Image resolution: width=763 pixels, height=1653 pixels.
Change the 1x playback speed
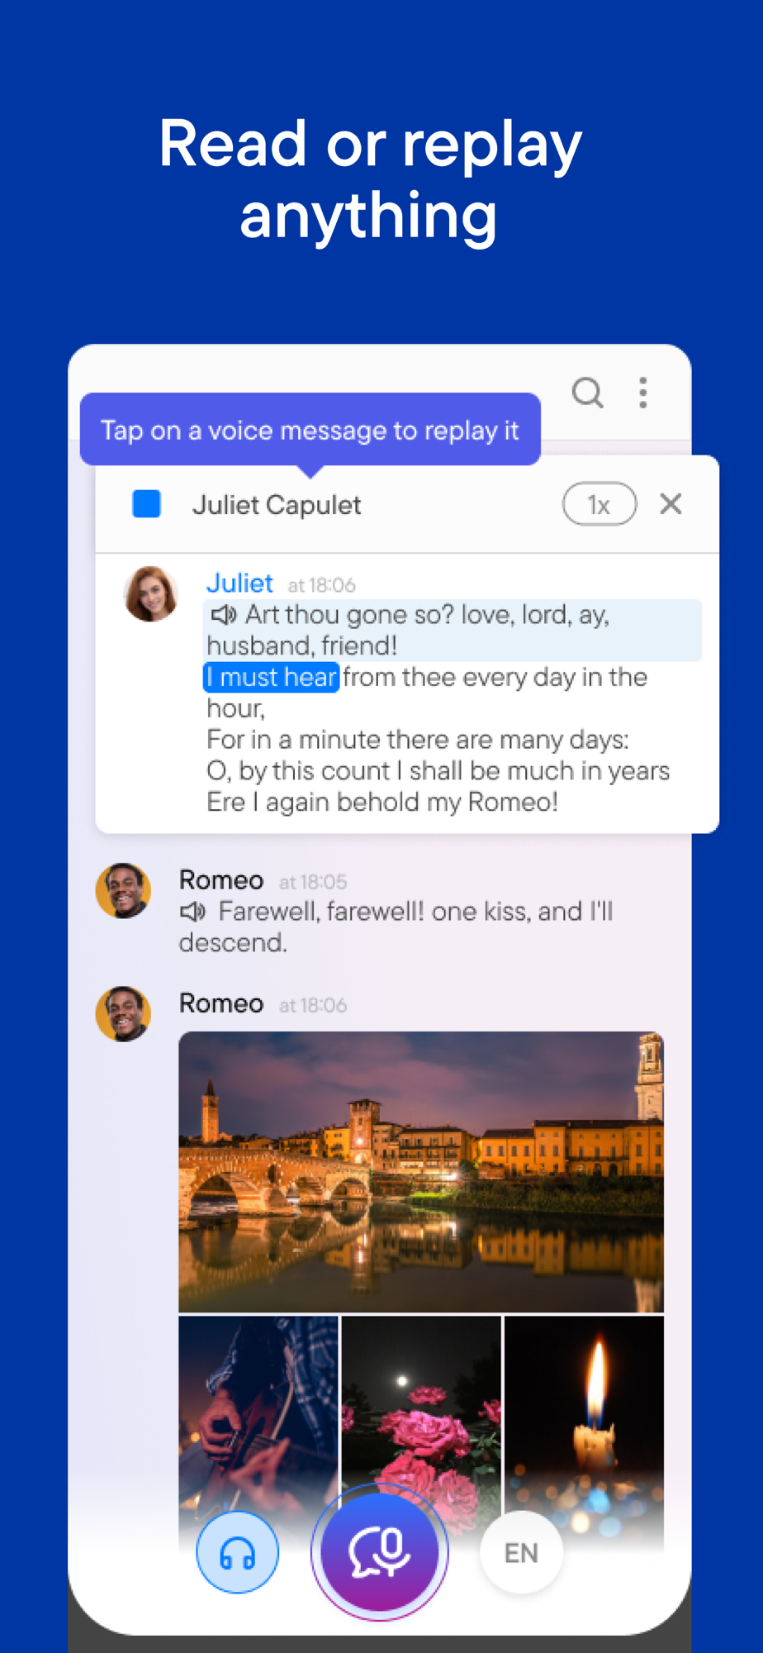coord(599,504)
